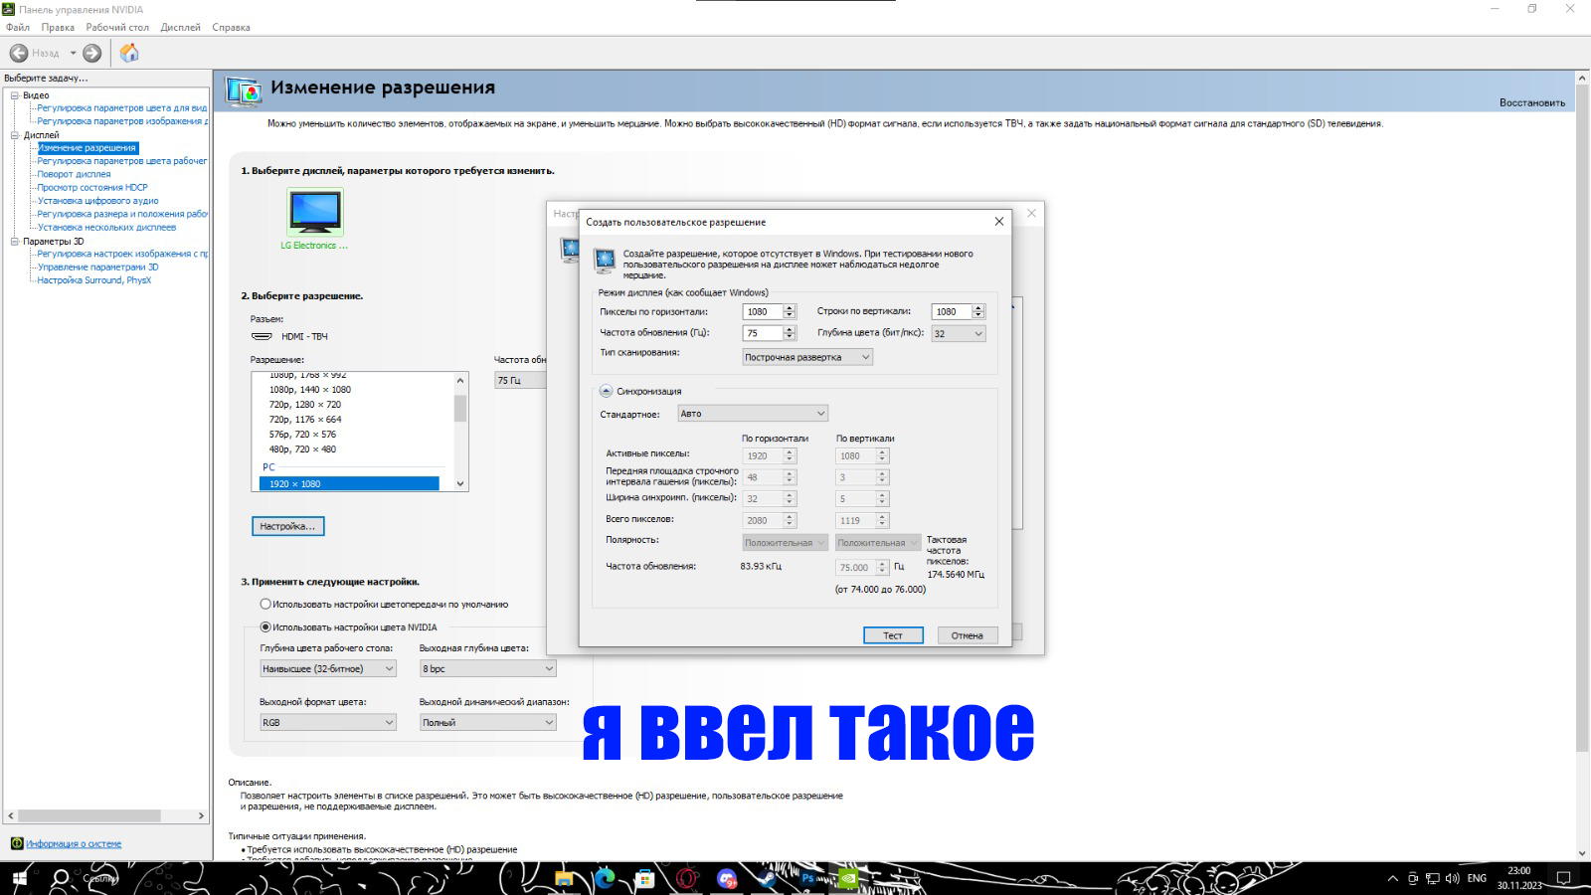1591x895 pixels.
Task: Open the Рабочий стол menu
Action: (117, 27)
